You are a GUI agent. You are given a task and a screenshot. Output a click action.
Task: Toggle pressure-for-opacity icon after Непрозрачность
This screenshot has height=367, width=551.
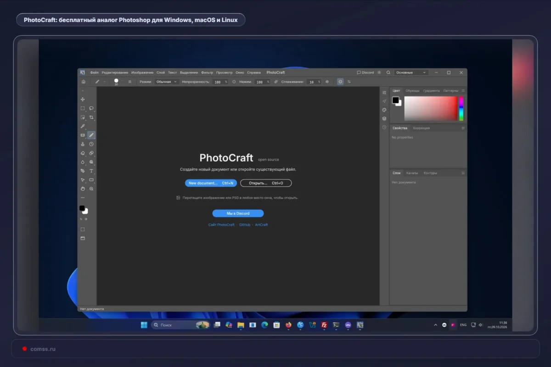click(234, 82)
